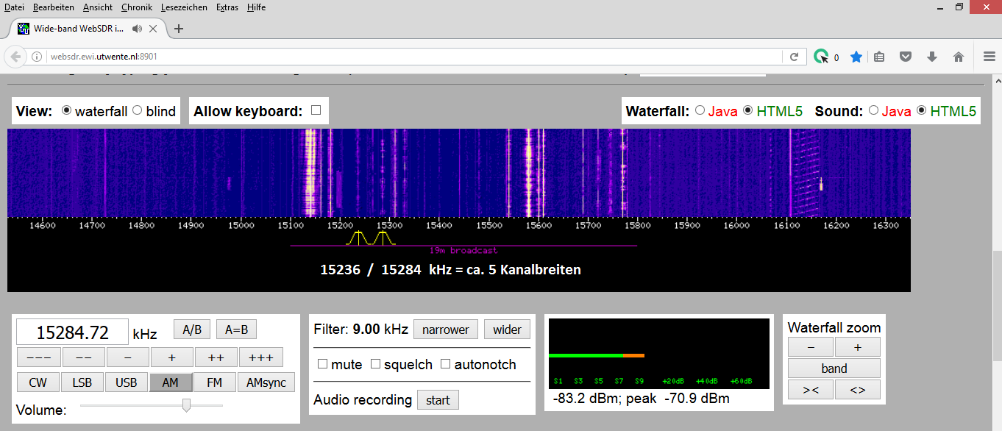Viewport: 1002px width, 431px height.
Task: Open the downloads arrow icon
Action: tap(932, 57)
